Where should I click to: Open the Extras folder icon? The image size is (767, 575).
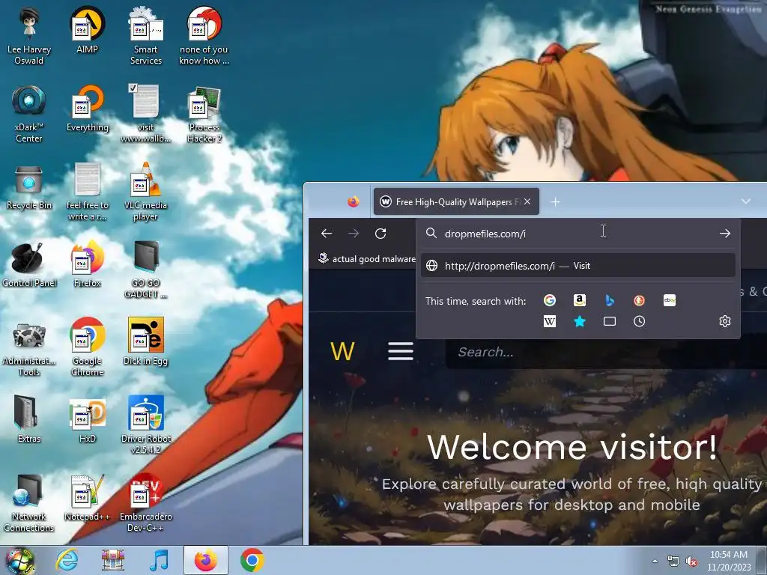(29, 419)
